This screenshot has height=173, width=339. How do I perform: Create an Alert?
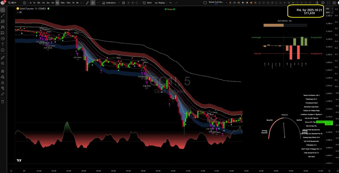pyautogui.click(x=147, y=3)
